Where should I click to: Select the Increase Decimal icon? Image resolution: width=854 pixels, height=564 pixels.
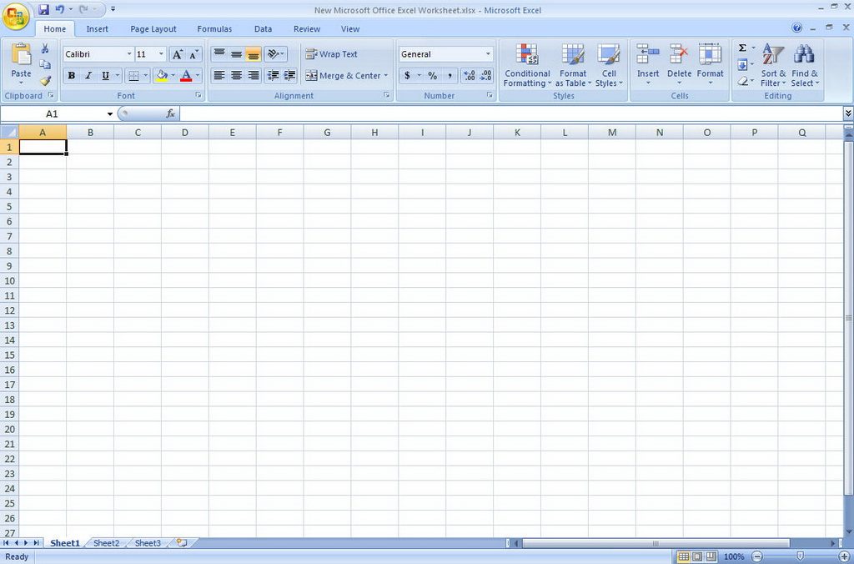point(468,75)
